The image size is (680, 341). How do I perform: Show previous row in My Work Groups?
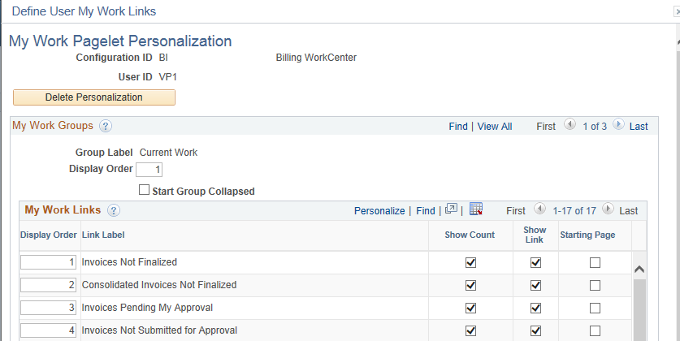(x=570, y=125)
